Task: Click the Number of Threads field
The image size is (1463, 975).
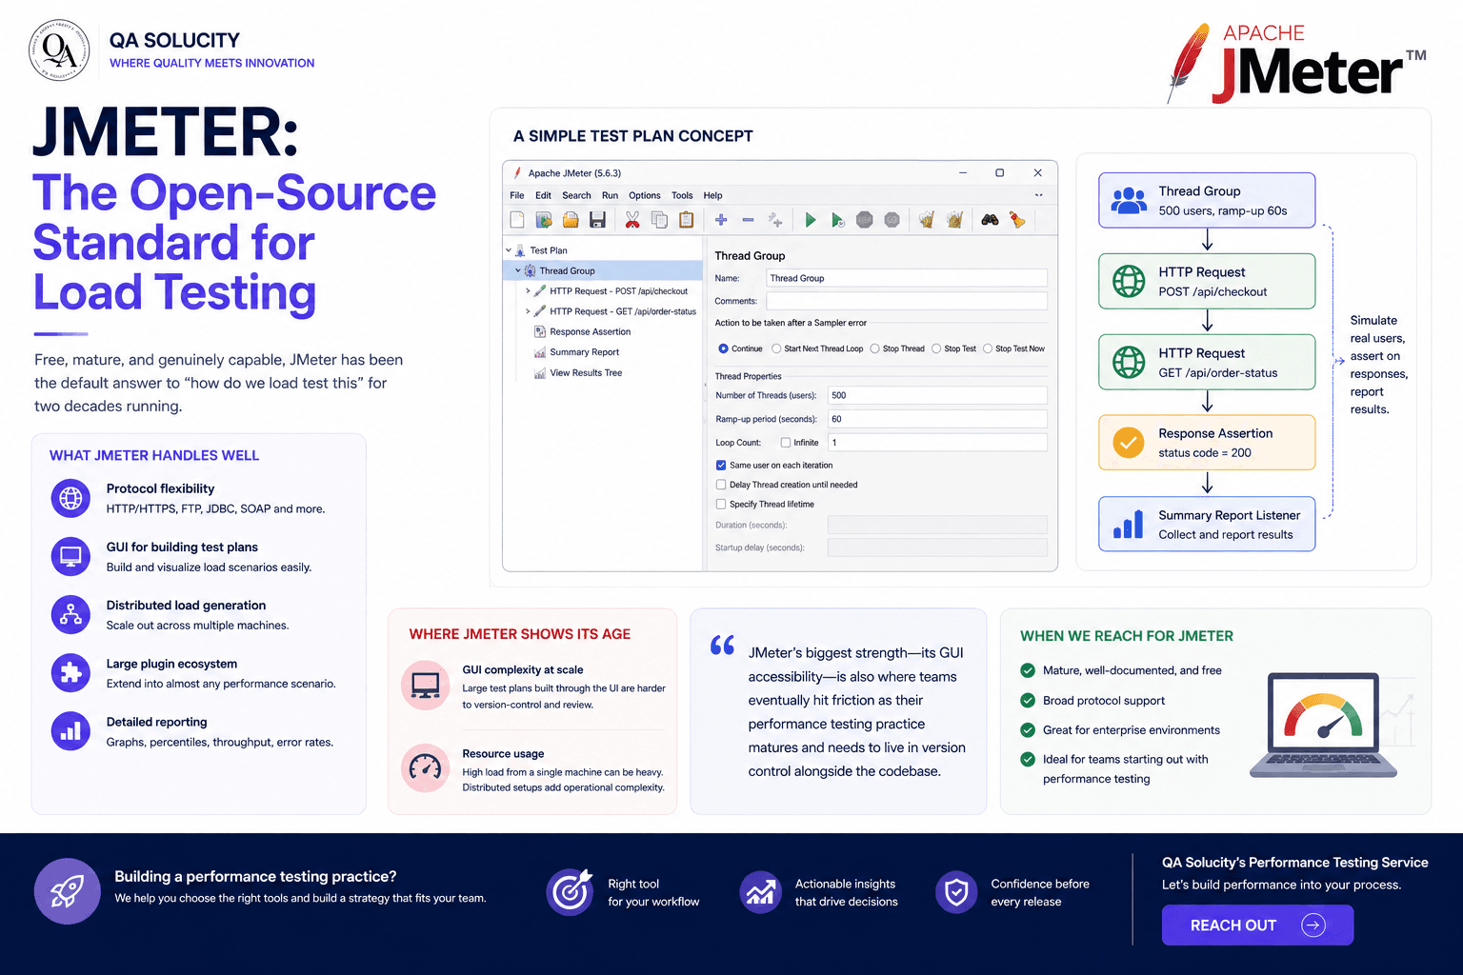Action: (x=937, y=395)
